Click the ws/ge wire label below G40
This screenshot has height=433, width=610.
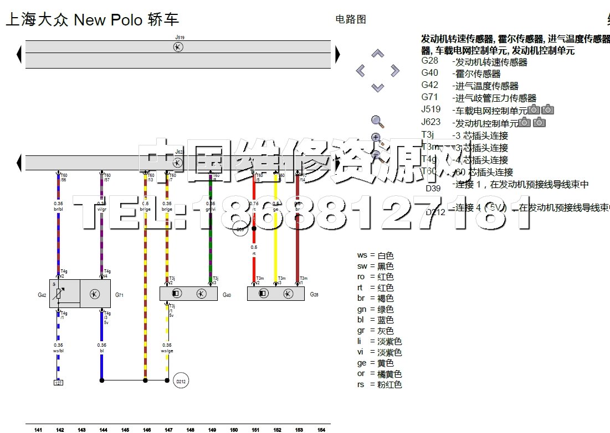click(x=167, y=351)
